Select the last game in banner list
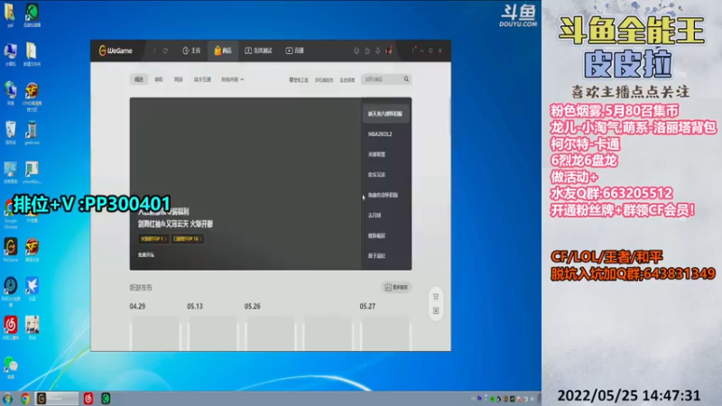722x406 pixels. coord(376,255)
